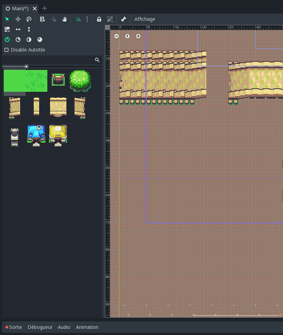Open the Animation bottom panel

coord(87,327)
